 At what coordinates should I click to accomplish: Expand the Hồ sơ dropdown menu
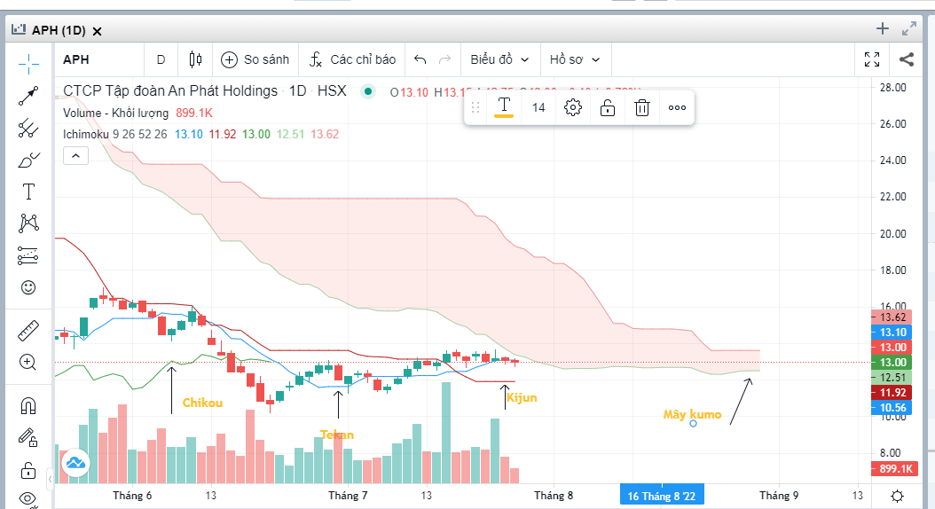click(574, 59)
